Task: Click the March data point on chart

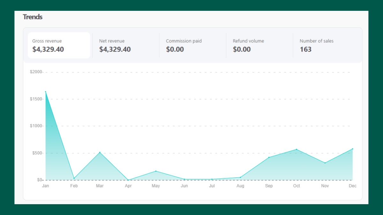Action: (100, 152)
